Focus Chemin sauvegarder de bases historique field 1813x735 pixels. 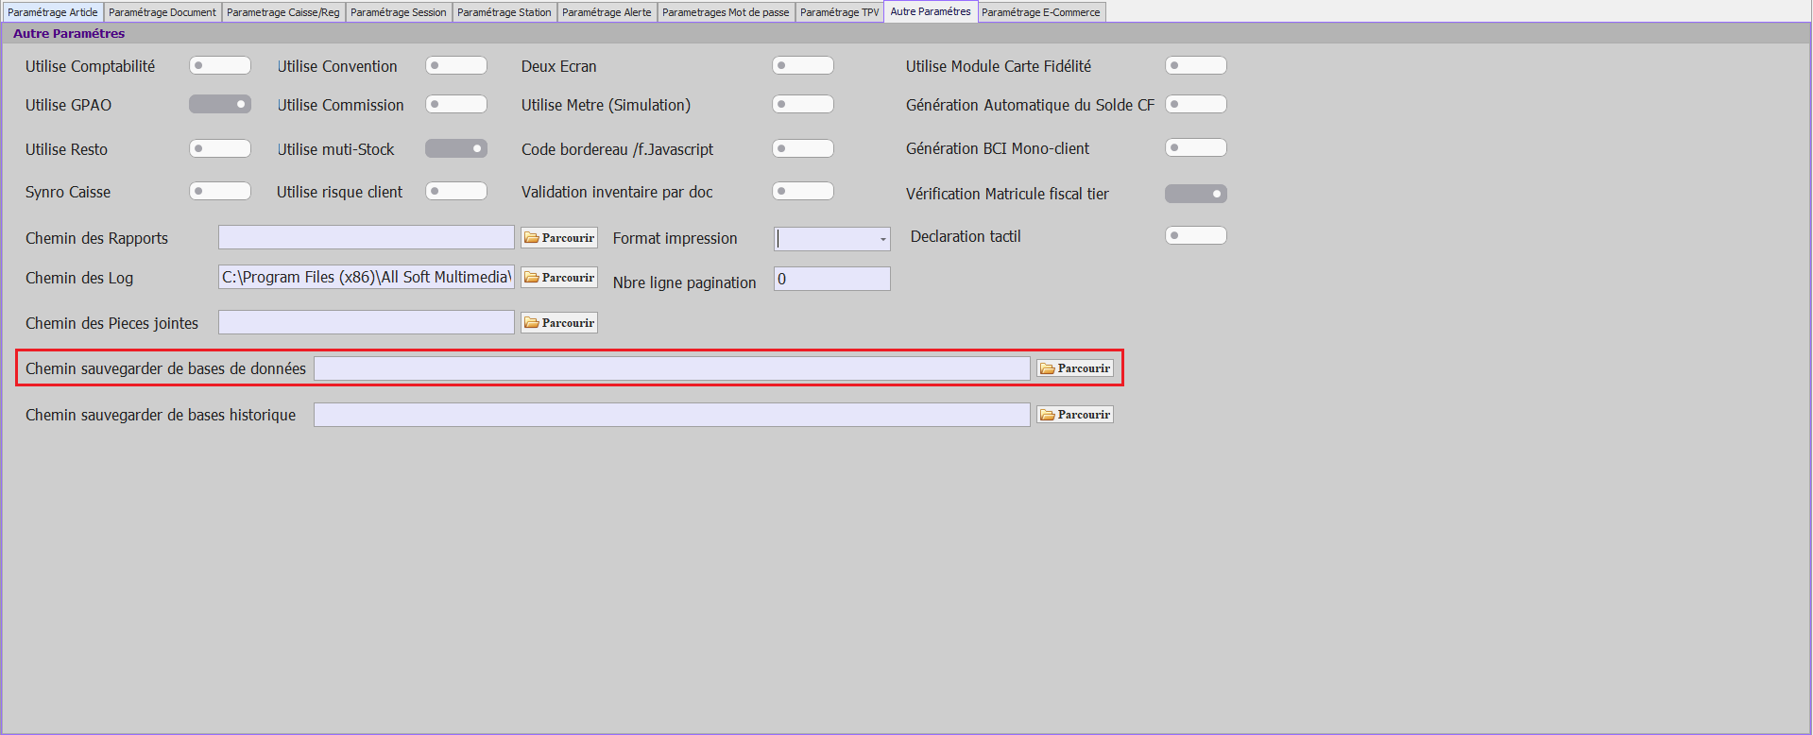click(x=672, y=415)
